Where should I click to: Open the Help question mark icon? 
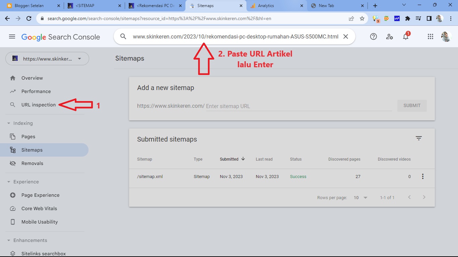(374, 37)
